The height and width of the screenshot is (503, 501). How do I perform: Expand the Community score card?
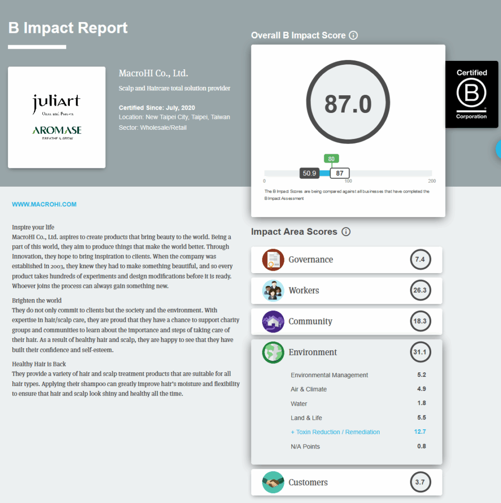(346, 321)
